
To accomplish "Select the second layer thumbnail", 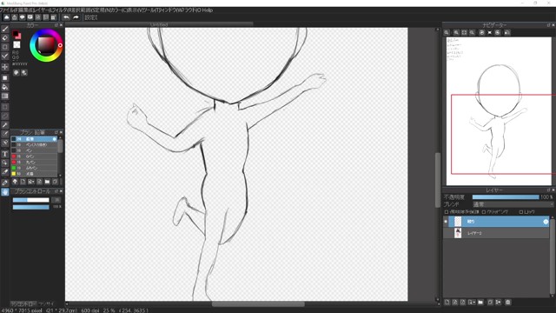I will click(x=458, y=233).
